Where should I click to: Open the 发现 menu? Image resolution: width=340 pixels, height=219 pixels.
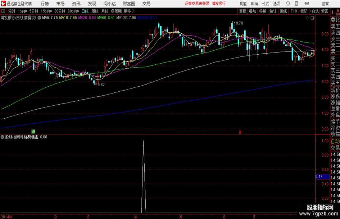click(x=92, y=4)
